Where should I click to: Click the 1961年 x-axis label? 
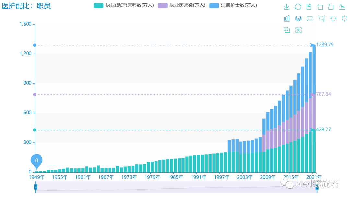tap(83, 177)
